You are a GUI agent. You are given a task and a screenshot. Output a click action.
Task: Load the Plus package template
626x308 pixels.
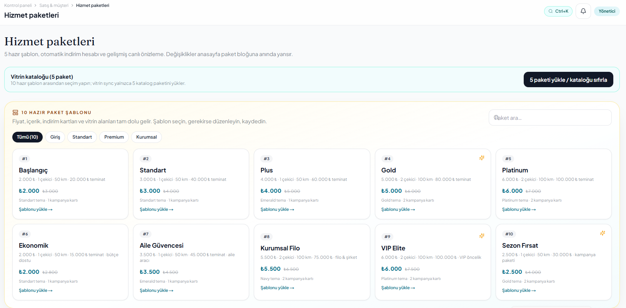tap(277, 209)
